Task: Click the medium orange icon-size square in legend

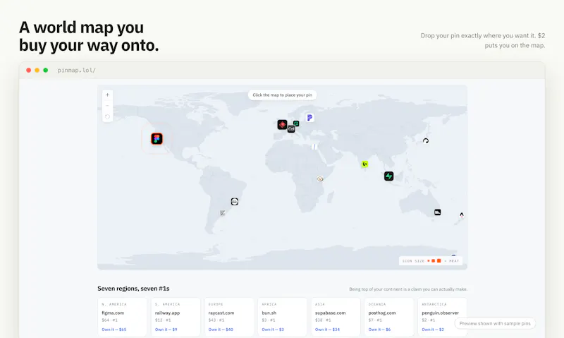Action: (434, 261)
